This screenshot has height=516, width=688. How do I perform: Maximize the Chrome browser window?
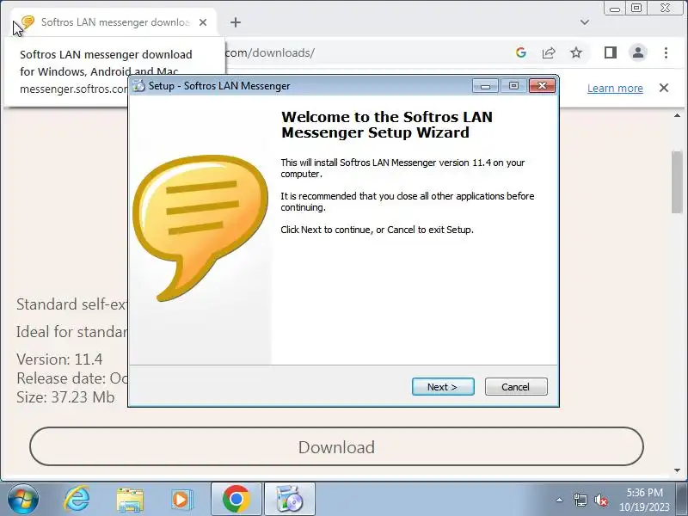point(636,9)
